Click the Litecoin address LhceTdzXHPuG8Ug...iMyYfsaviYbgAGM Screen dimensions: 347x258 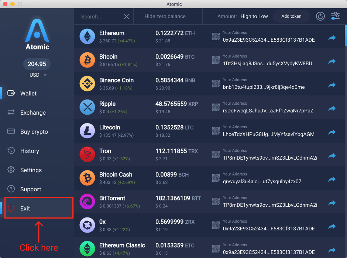click(x=268, y=134)
